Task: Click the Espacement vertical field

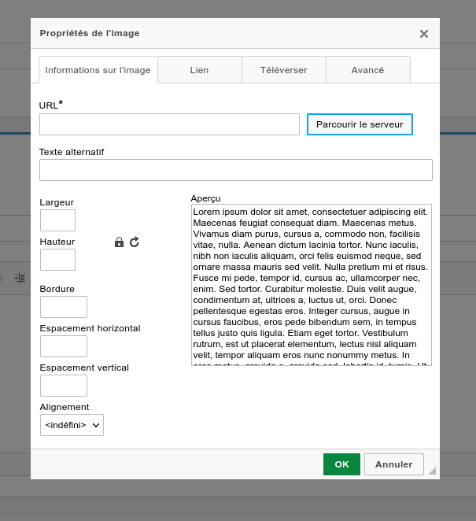Action: coord(63,386)
